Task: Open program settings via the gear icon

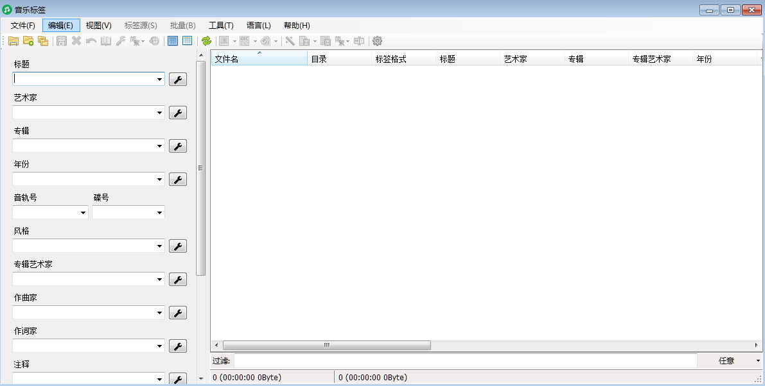Action: 377,40
